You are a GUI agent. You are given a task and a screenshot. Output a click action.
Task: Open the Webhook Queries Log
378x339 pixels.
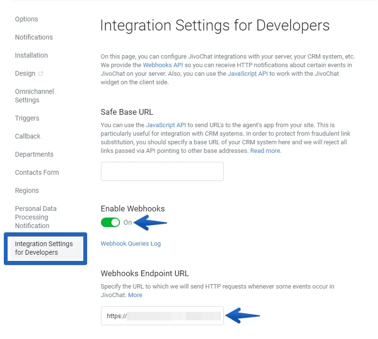pyautogui.click(x=130, y=243)
